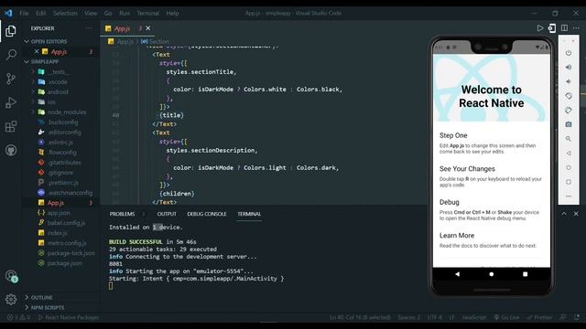Click Spaces: 2 indentation in status bar
586x329 pixels.
click(409, 317)
